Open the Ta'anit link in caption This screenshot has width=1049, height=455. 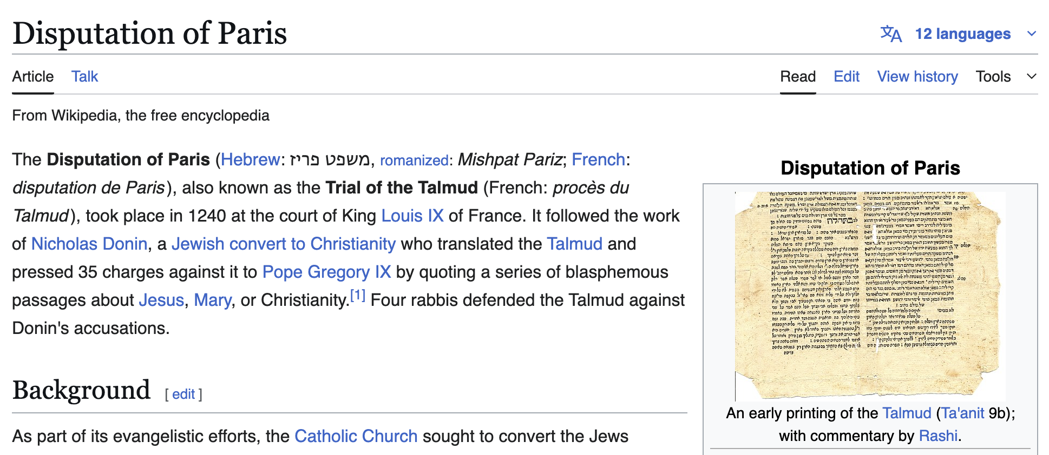(963, 413)
